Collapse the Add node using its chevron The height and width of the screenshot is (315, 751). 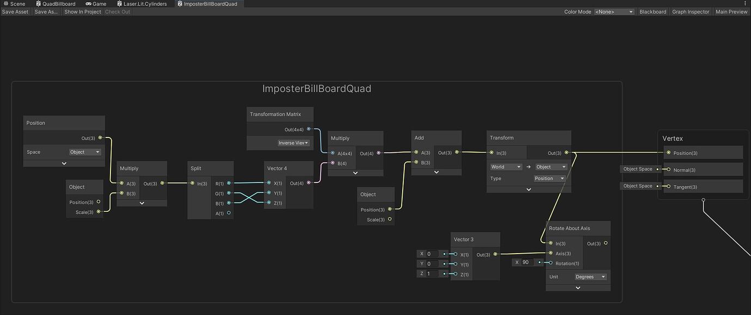click(x=436, y=172)
